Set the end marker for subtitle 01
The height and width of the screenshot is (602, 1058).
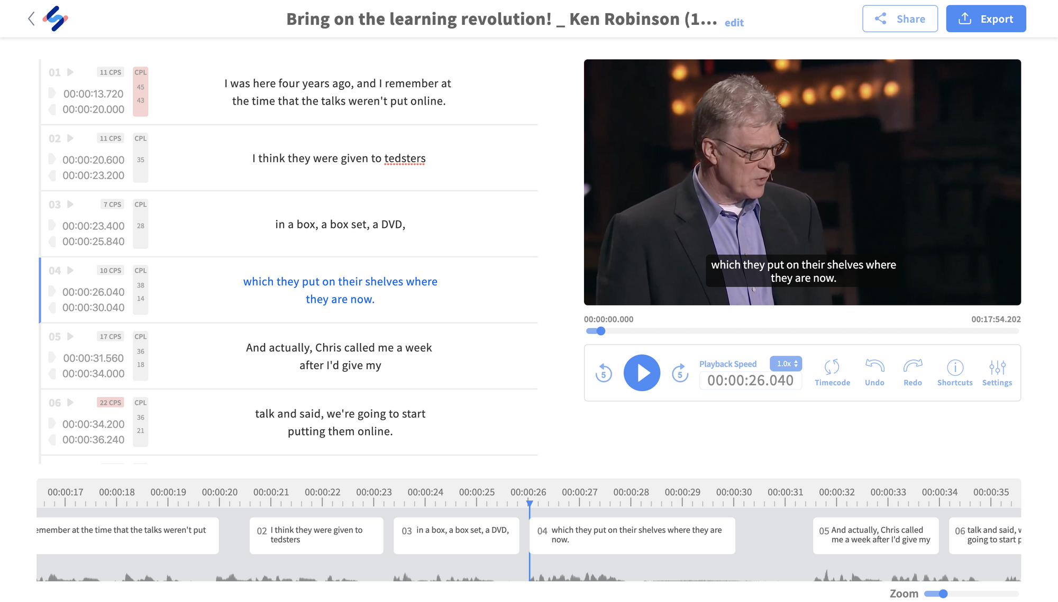point(52,109)
